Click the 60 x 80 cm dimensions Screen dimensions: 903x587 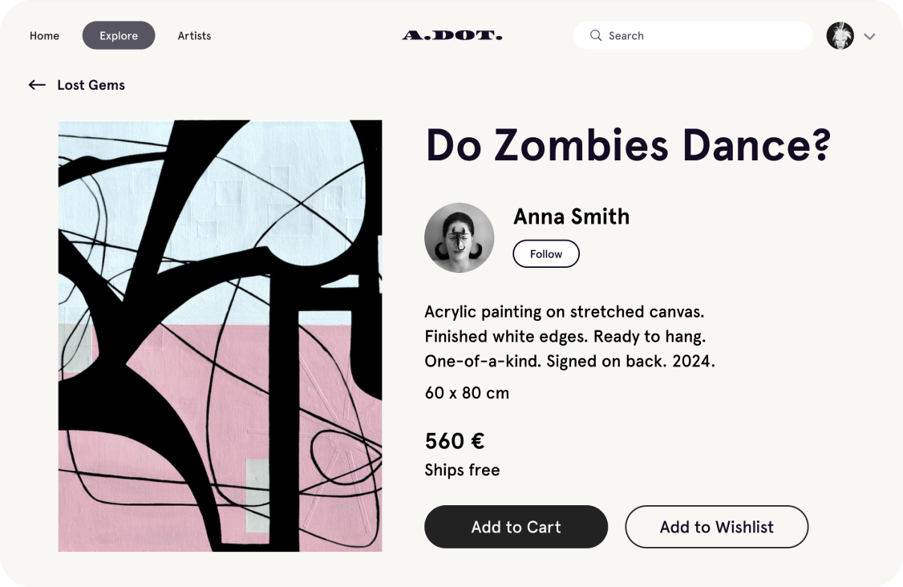(x=467, y=393)
